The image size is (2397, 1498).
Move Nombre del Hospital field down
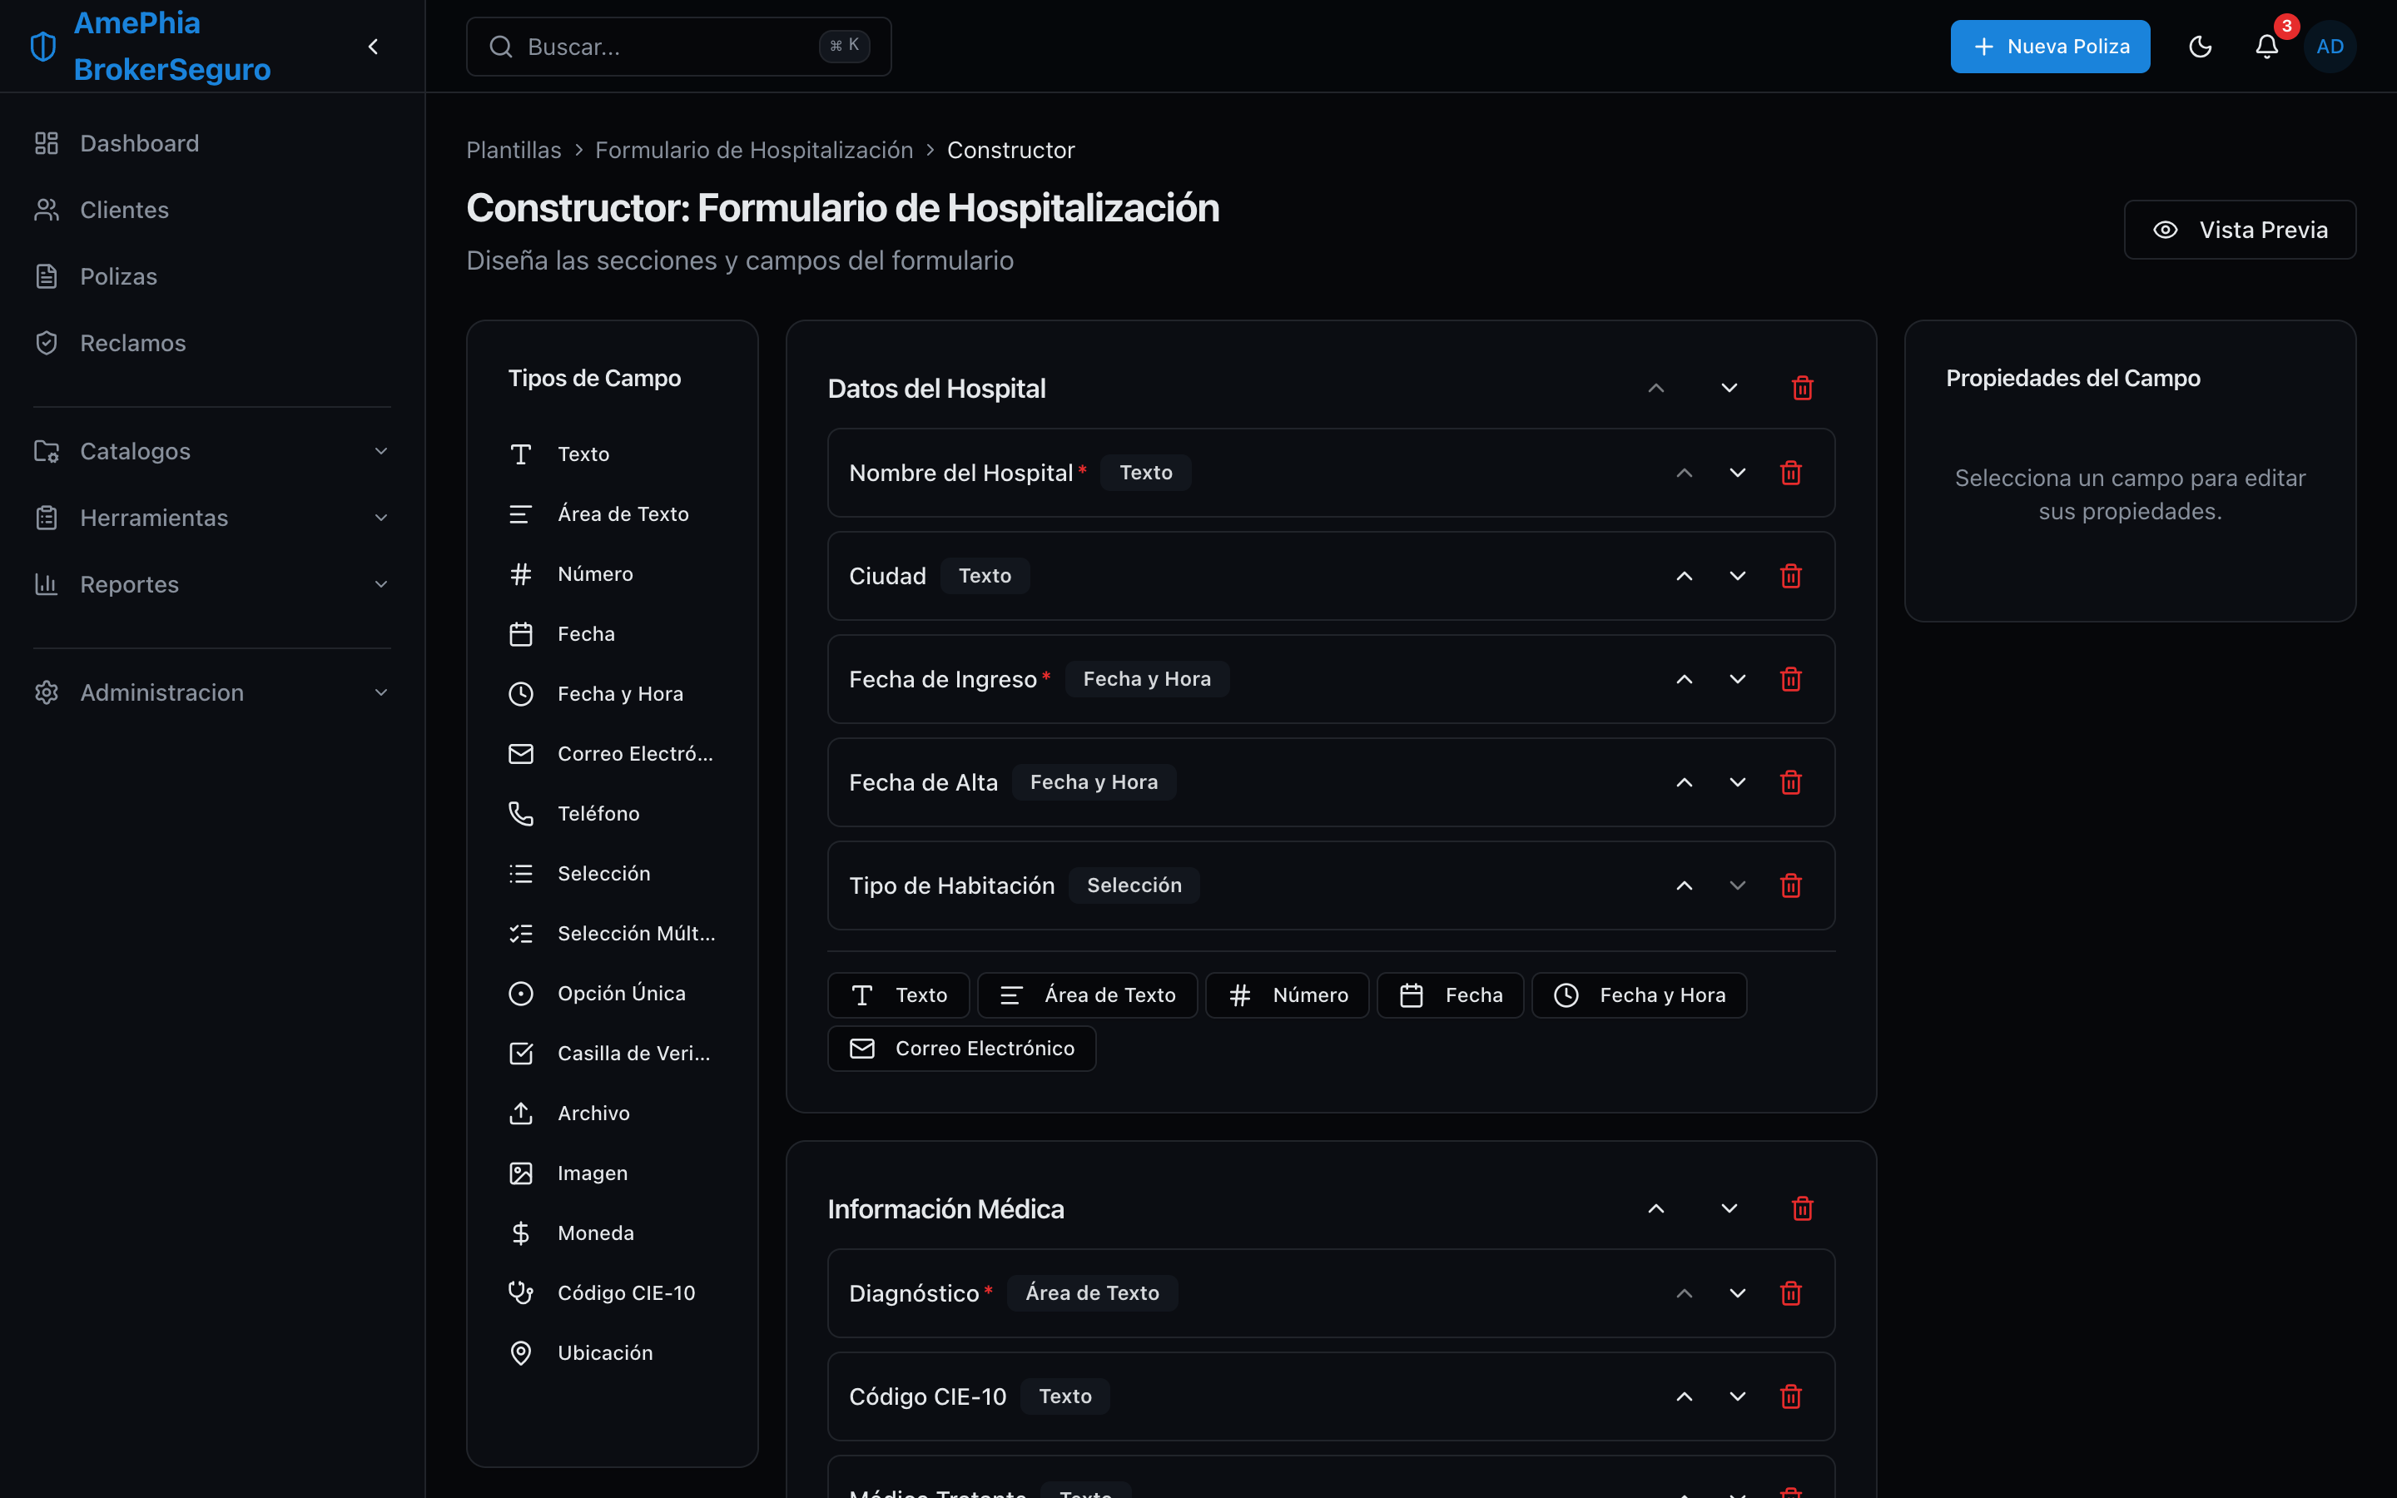coord(1737,473)
